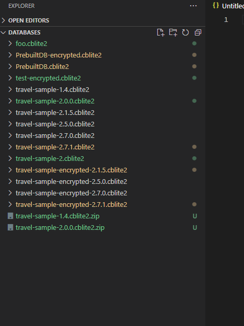Select the test-encrypted.cblite2 folder
This screenshot has width=244, height=326.
(48, 78)
